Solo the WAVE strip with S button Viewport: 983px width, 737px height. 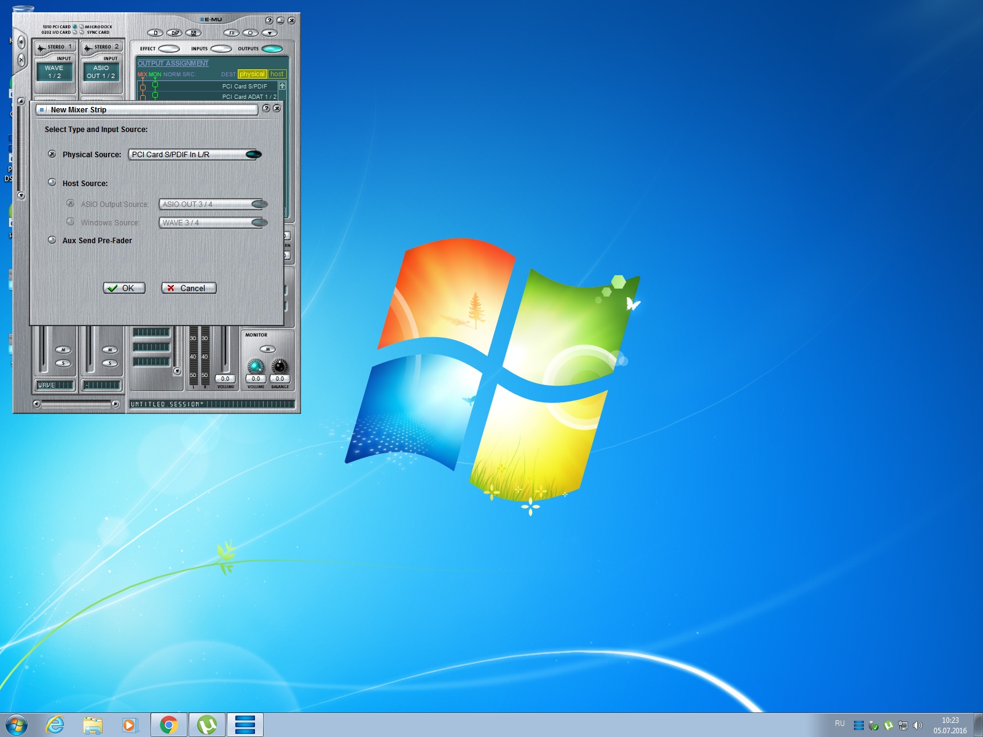[x=63, y=363]
